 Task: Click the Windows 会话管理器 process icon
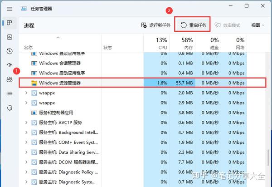click(34, 63)
